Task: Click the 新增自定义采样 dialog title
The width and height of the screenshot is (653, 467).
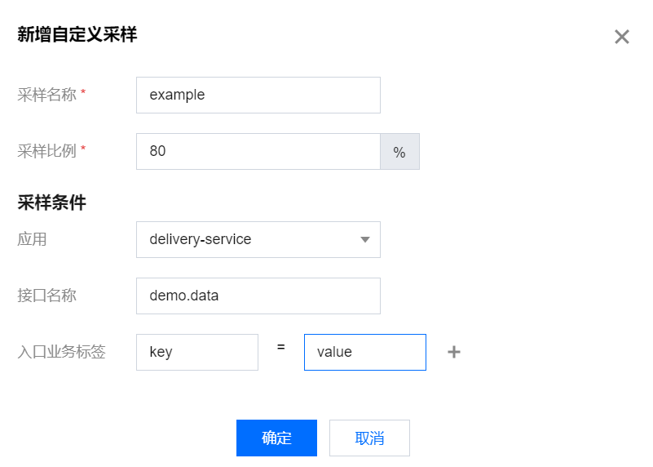Action: point(77,34)
